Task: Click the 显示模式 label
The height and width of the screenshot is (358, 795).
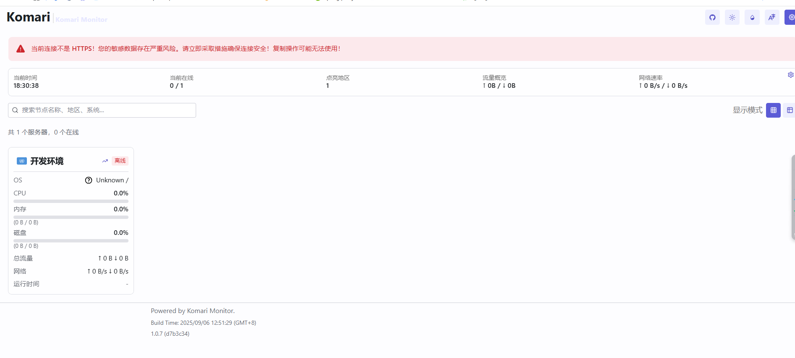Action: [x=748, y=110]
